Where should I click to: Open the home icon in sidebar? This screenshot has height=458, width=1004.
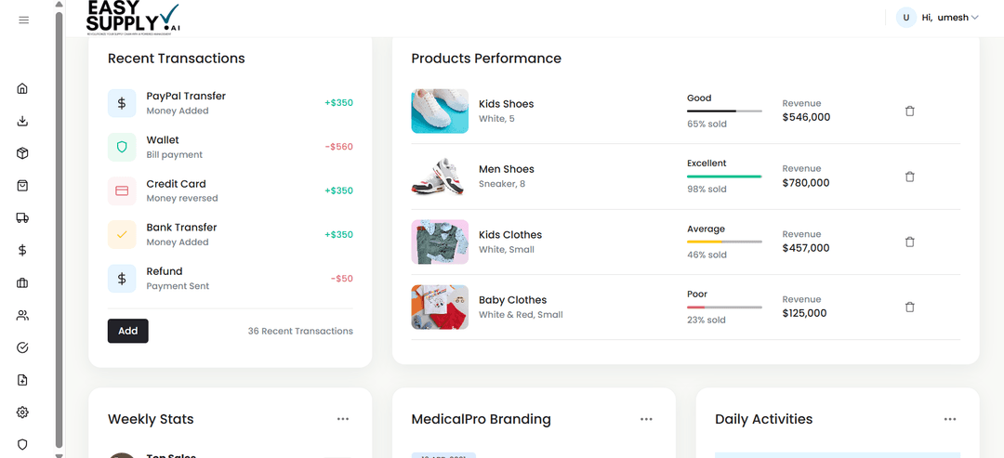[x=22, y=89]
